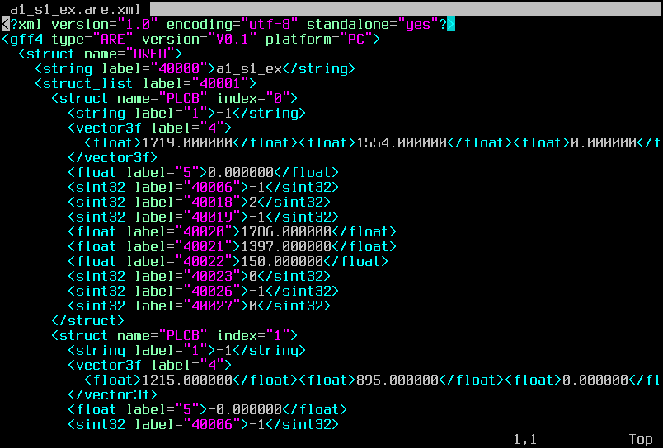Screen dimensions: 663x448
Task: Click the value 1786.000000
Action: tap(286, 231)
